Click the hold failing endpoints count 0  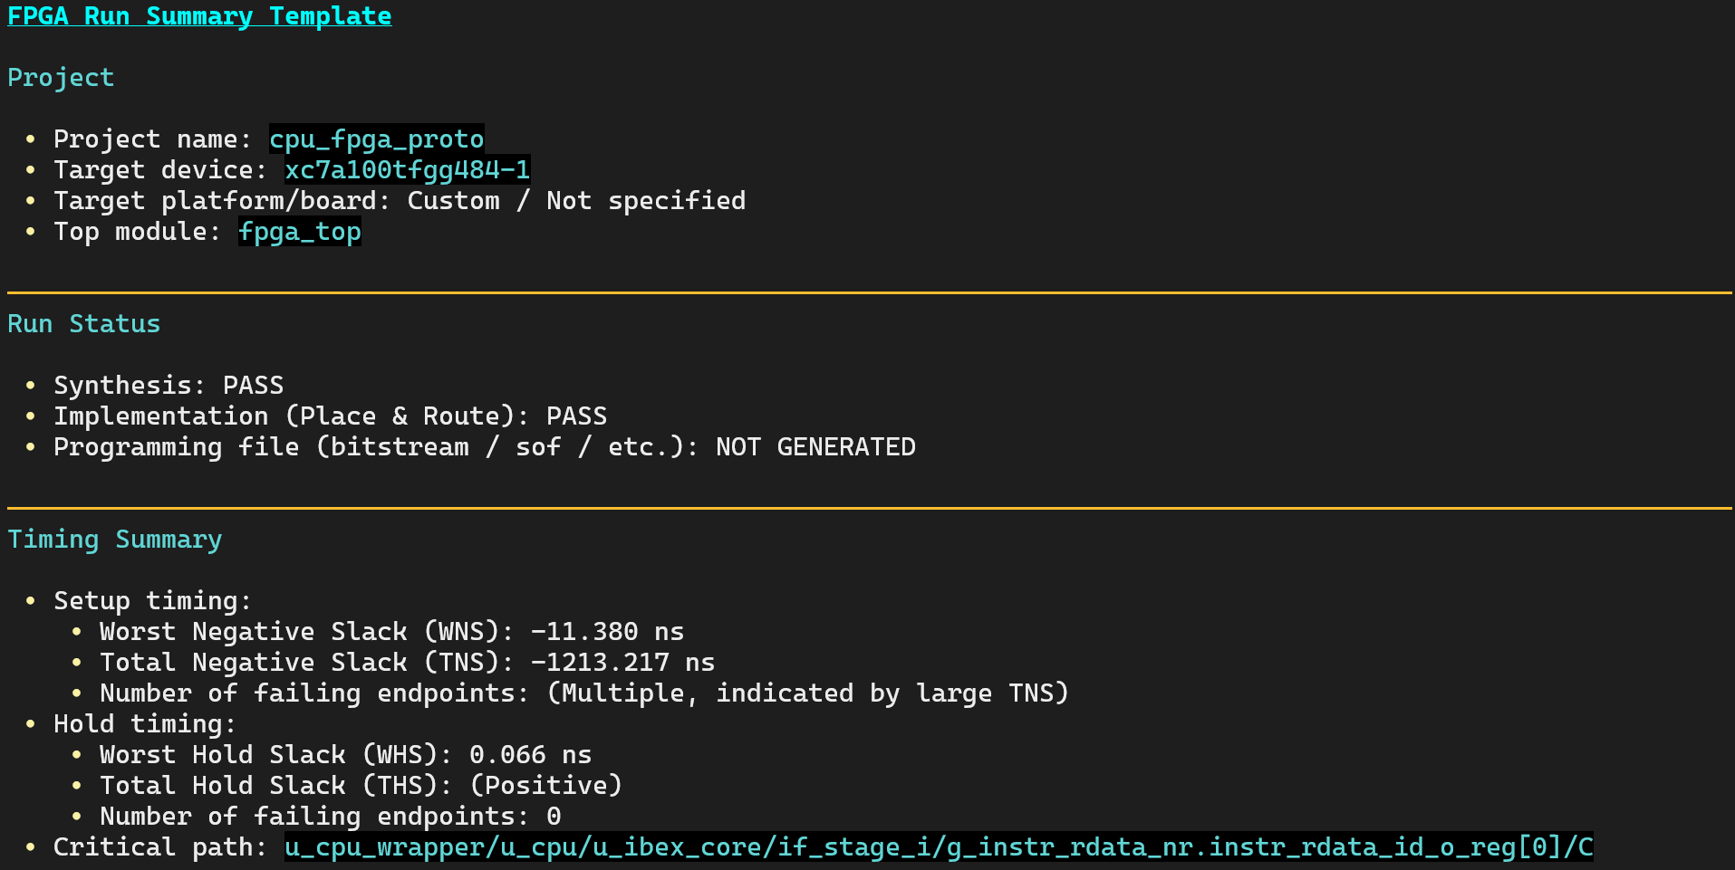click(x=554, y=817)
